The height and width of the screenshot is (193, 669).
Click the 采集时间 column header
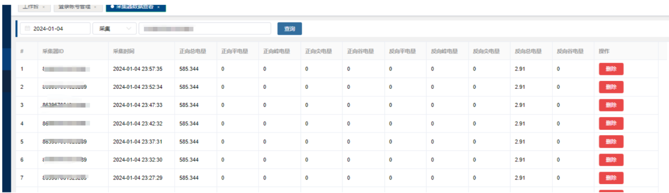pyautogui.click(x=123, y=52)
